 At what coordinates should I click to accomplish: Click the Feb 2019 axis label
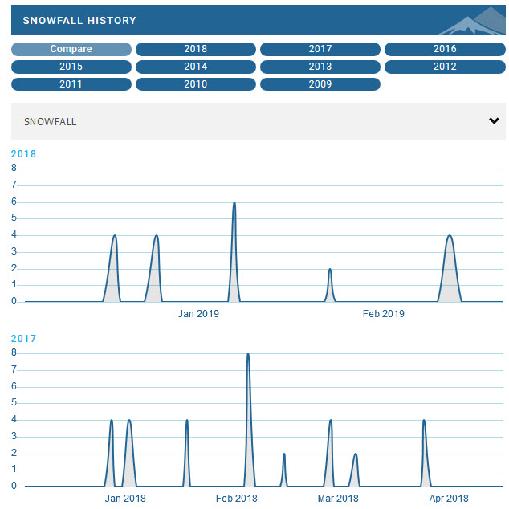(x=384, y=314)
